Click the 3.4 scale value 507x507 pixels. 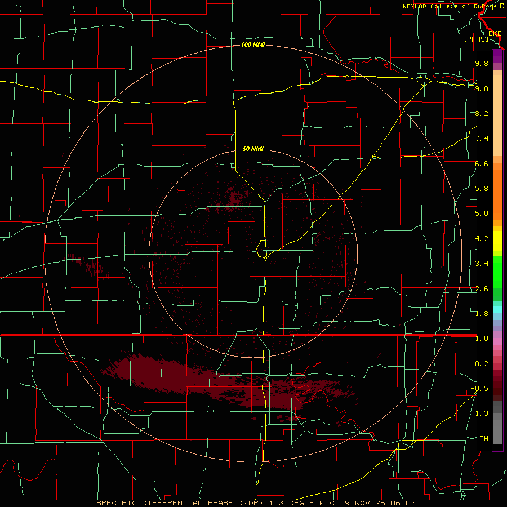click(x=482, y=264)
